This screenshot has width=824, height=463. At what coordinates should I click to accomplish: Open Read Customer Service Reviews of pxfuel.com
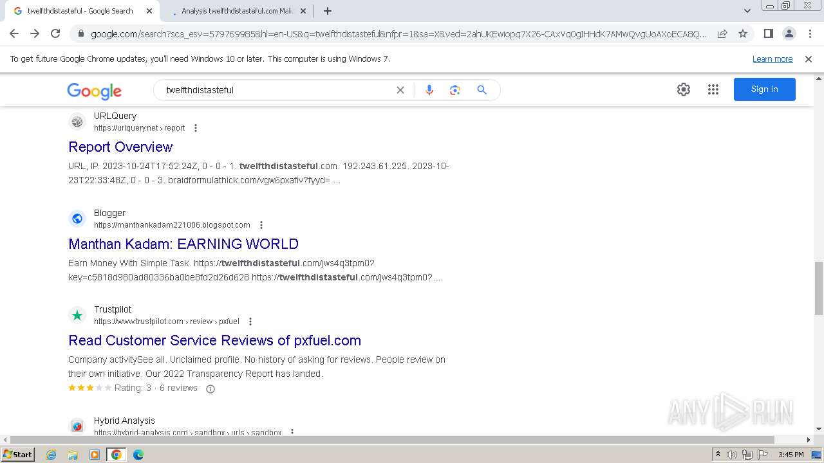(214, 340)
